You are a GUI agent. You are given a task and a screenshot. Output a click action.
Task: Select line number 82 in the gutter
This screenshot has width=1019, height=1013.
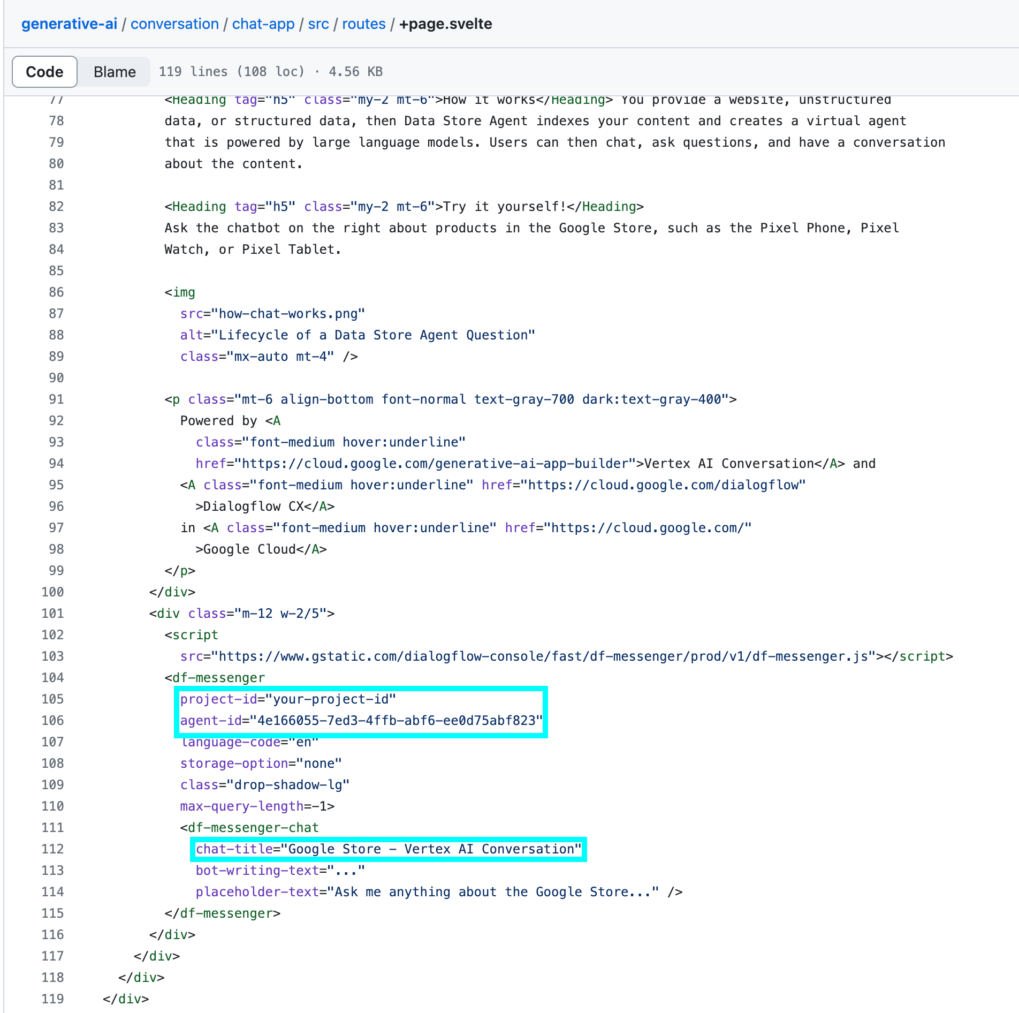[56, 207]
